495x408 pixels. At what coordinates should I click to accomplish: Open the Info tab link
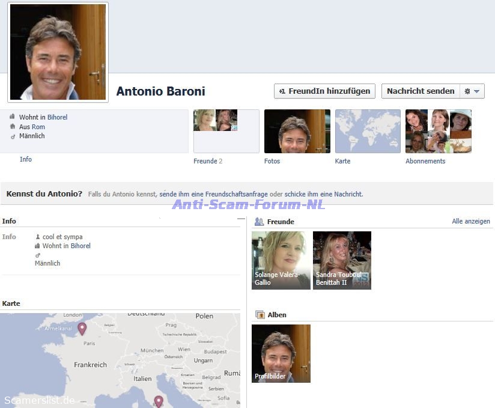[x=26, y=159]
